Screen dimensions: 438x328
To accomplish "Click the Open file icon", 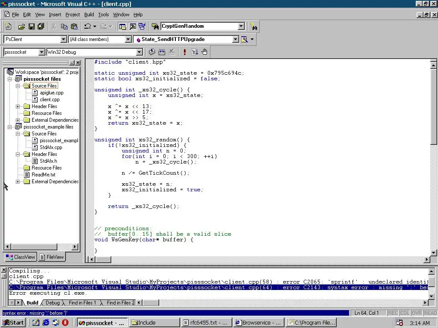I will tap(21, 26).
